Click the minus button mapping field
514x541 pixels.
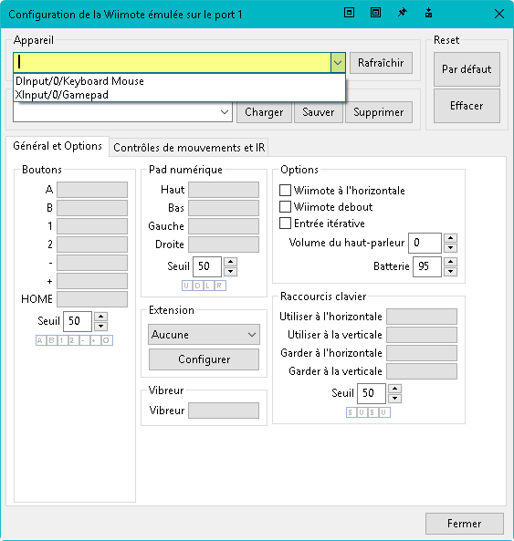click(92, 263)
